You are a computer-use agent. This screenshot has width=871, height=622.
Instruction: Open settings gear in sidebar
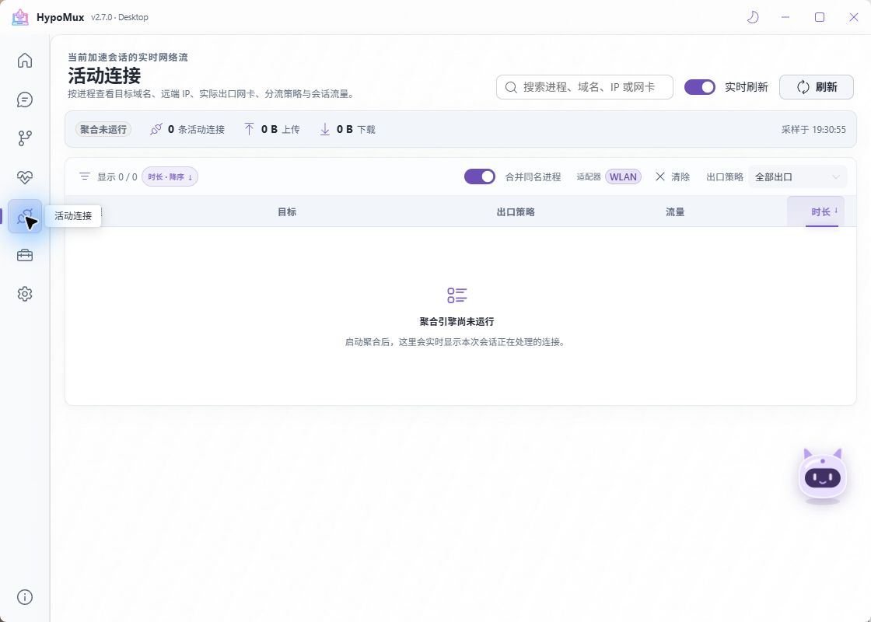pos(24,294)
